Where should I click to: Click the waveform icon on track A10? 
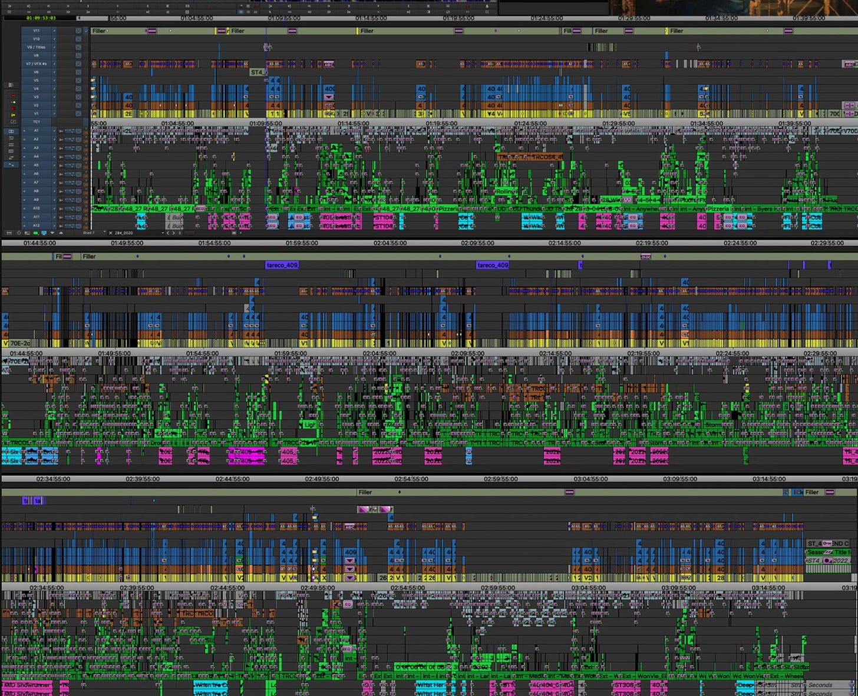70,208
